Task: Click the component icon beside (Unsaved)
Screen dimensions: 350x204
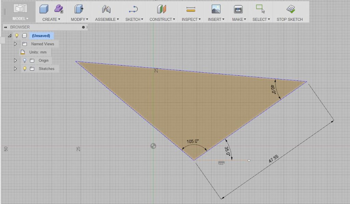Action: tap(25, 35)
